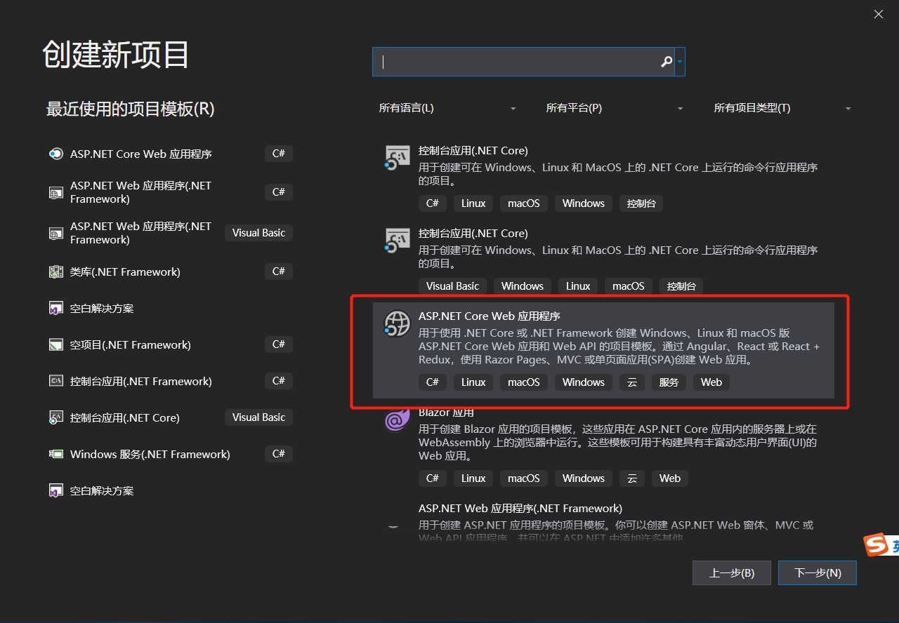This screenshot has height=623, width=899.
Task: Click the C# tag beside ASP.NET Core recent item
Action: coord(279,153)
